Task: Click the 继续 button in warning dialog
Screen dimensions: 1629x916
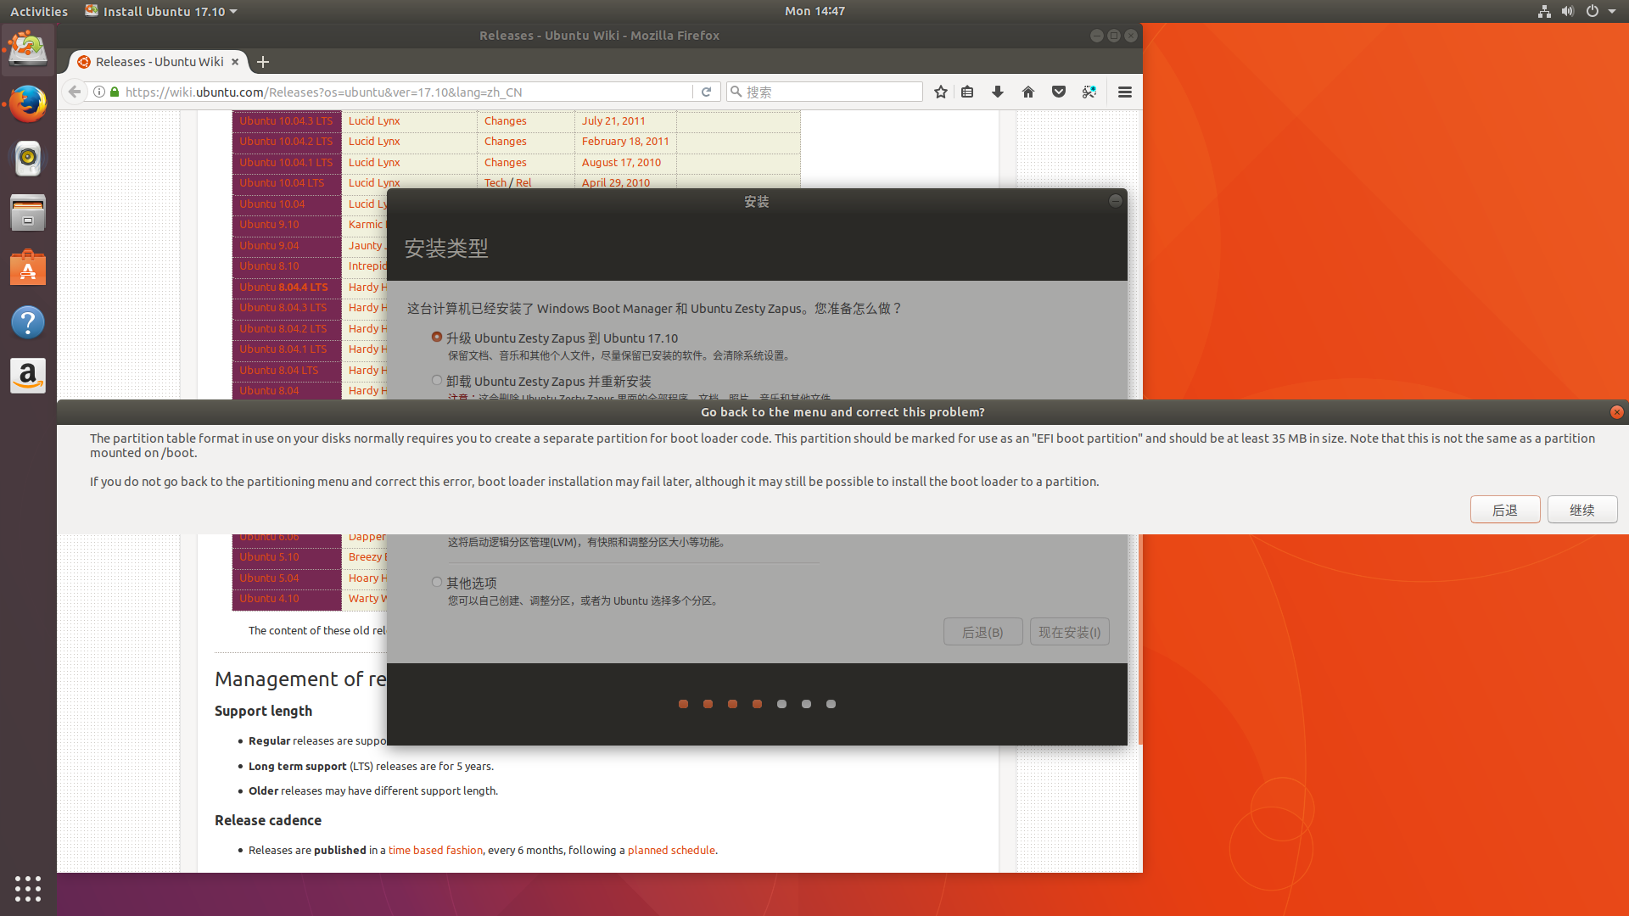Action: 1582,510
